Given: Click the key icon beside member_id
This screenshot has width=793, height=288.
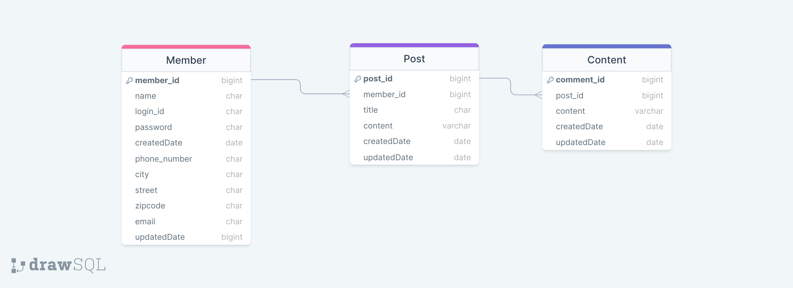Looking at the screenshot, I should [x=130, y=81].
